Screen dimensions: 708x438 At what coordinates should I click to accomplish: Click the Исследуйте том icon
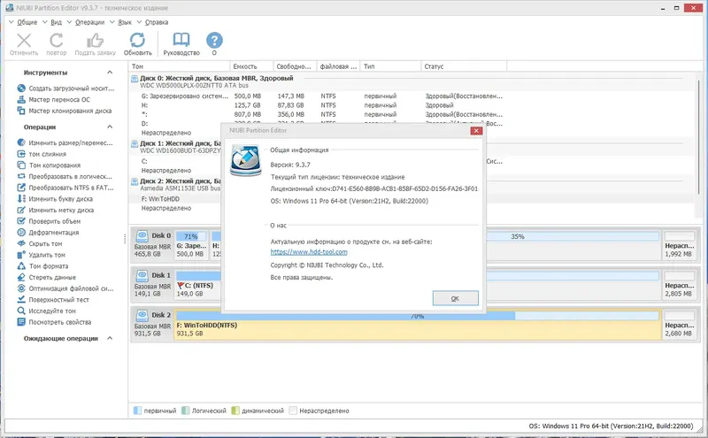[21, 311]
